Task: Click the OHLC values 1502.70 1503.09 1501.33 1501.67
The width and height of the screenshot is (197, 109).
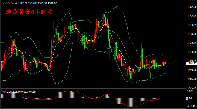Action: [37, 3]
